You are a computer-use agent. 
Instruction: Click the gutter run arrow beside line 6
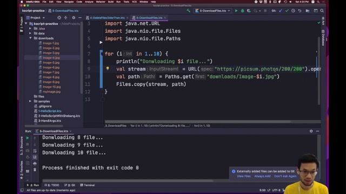coord(101,42)
